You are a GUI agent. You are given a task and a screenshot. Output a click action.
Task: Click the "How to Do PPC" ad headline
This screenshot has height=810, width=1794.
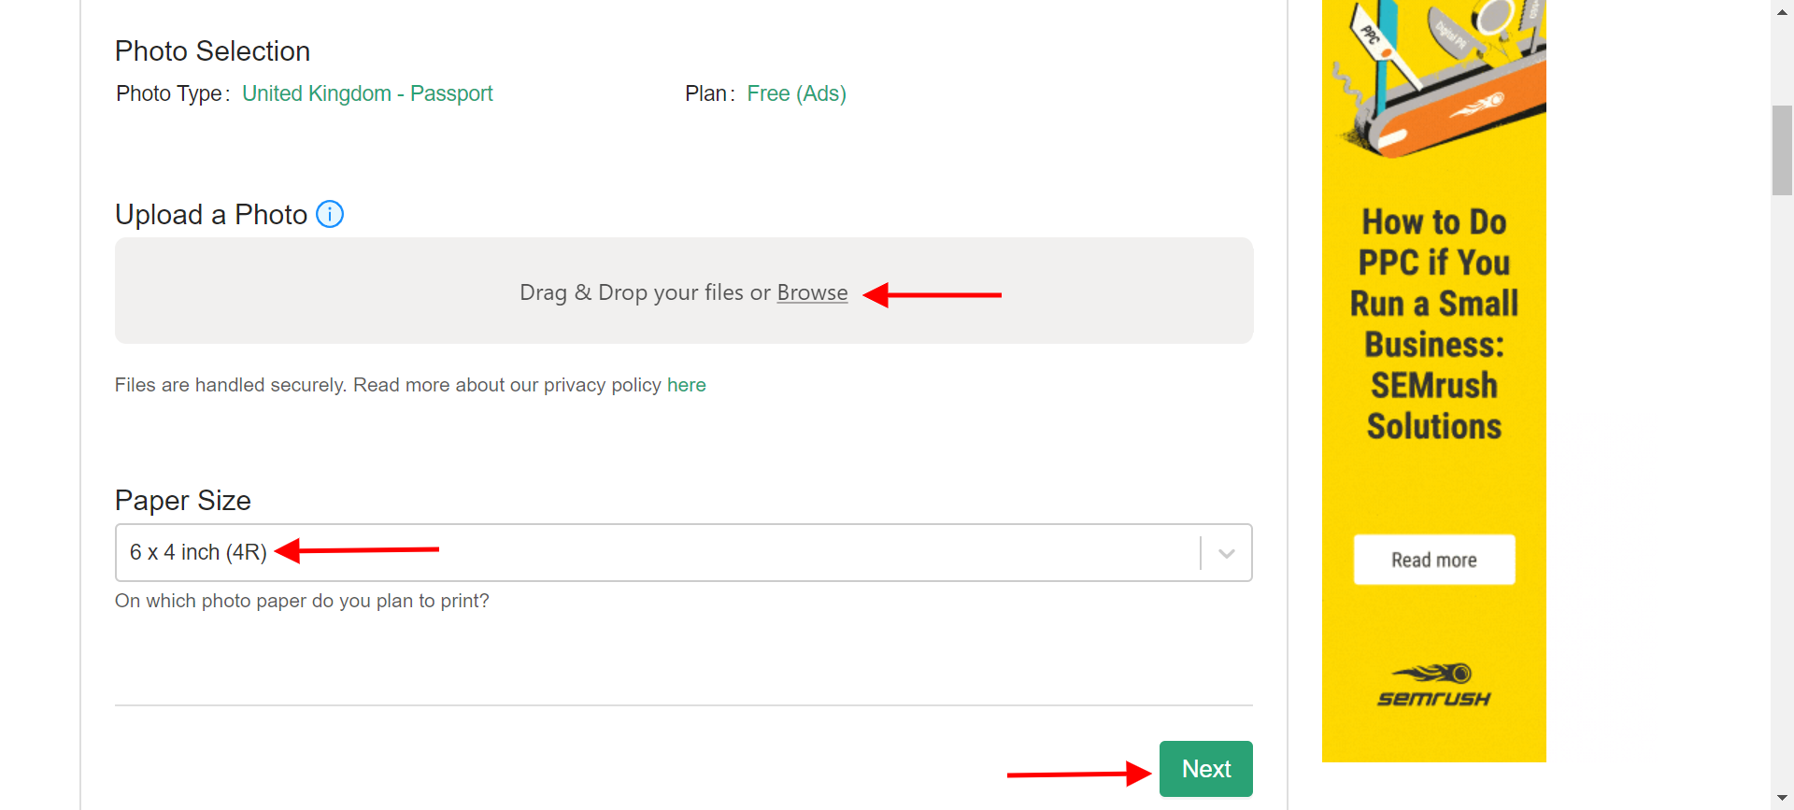pos(1433,323)
